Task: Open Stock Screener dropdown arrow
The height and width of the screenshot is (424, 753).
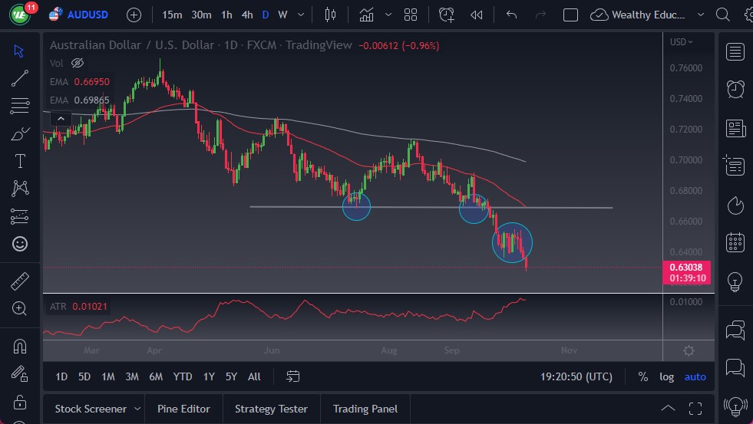Action: click(x=137, y=409)
